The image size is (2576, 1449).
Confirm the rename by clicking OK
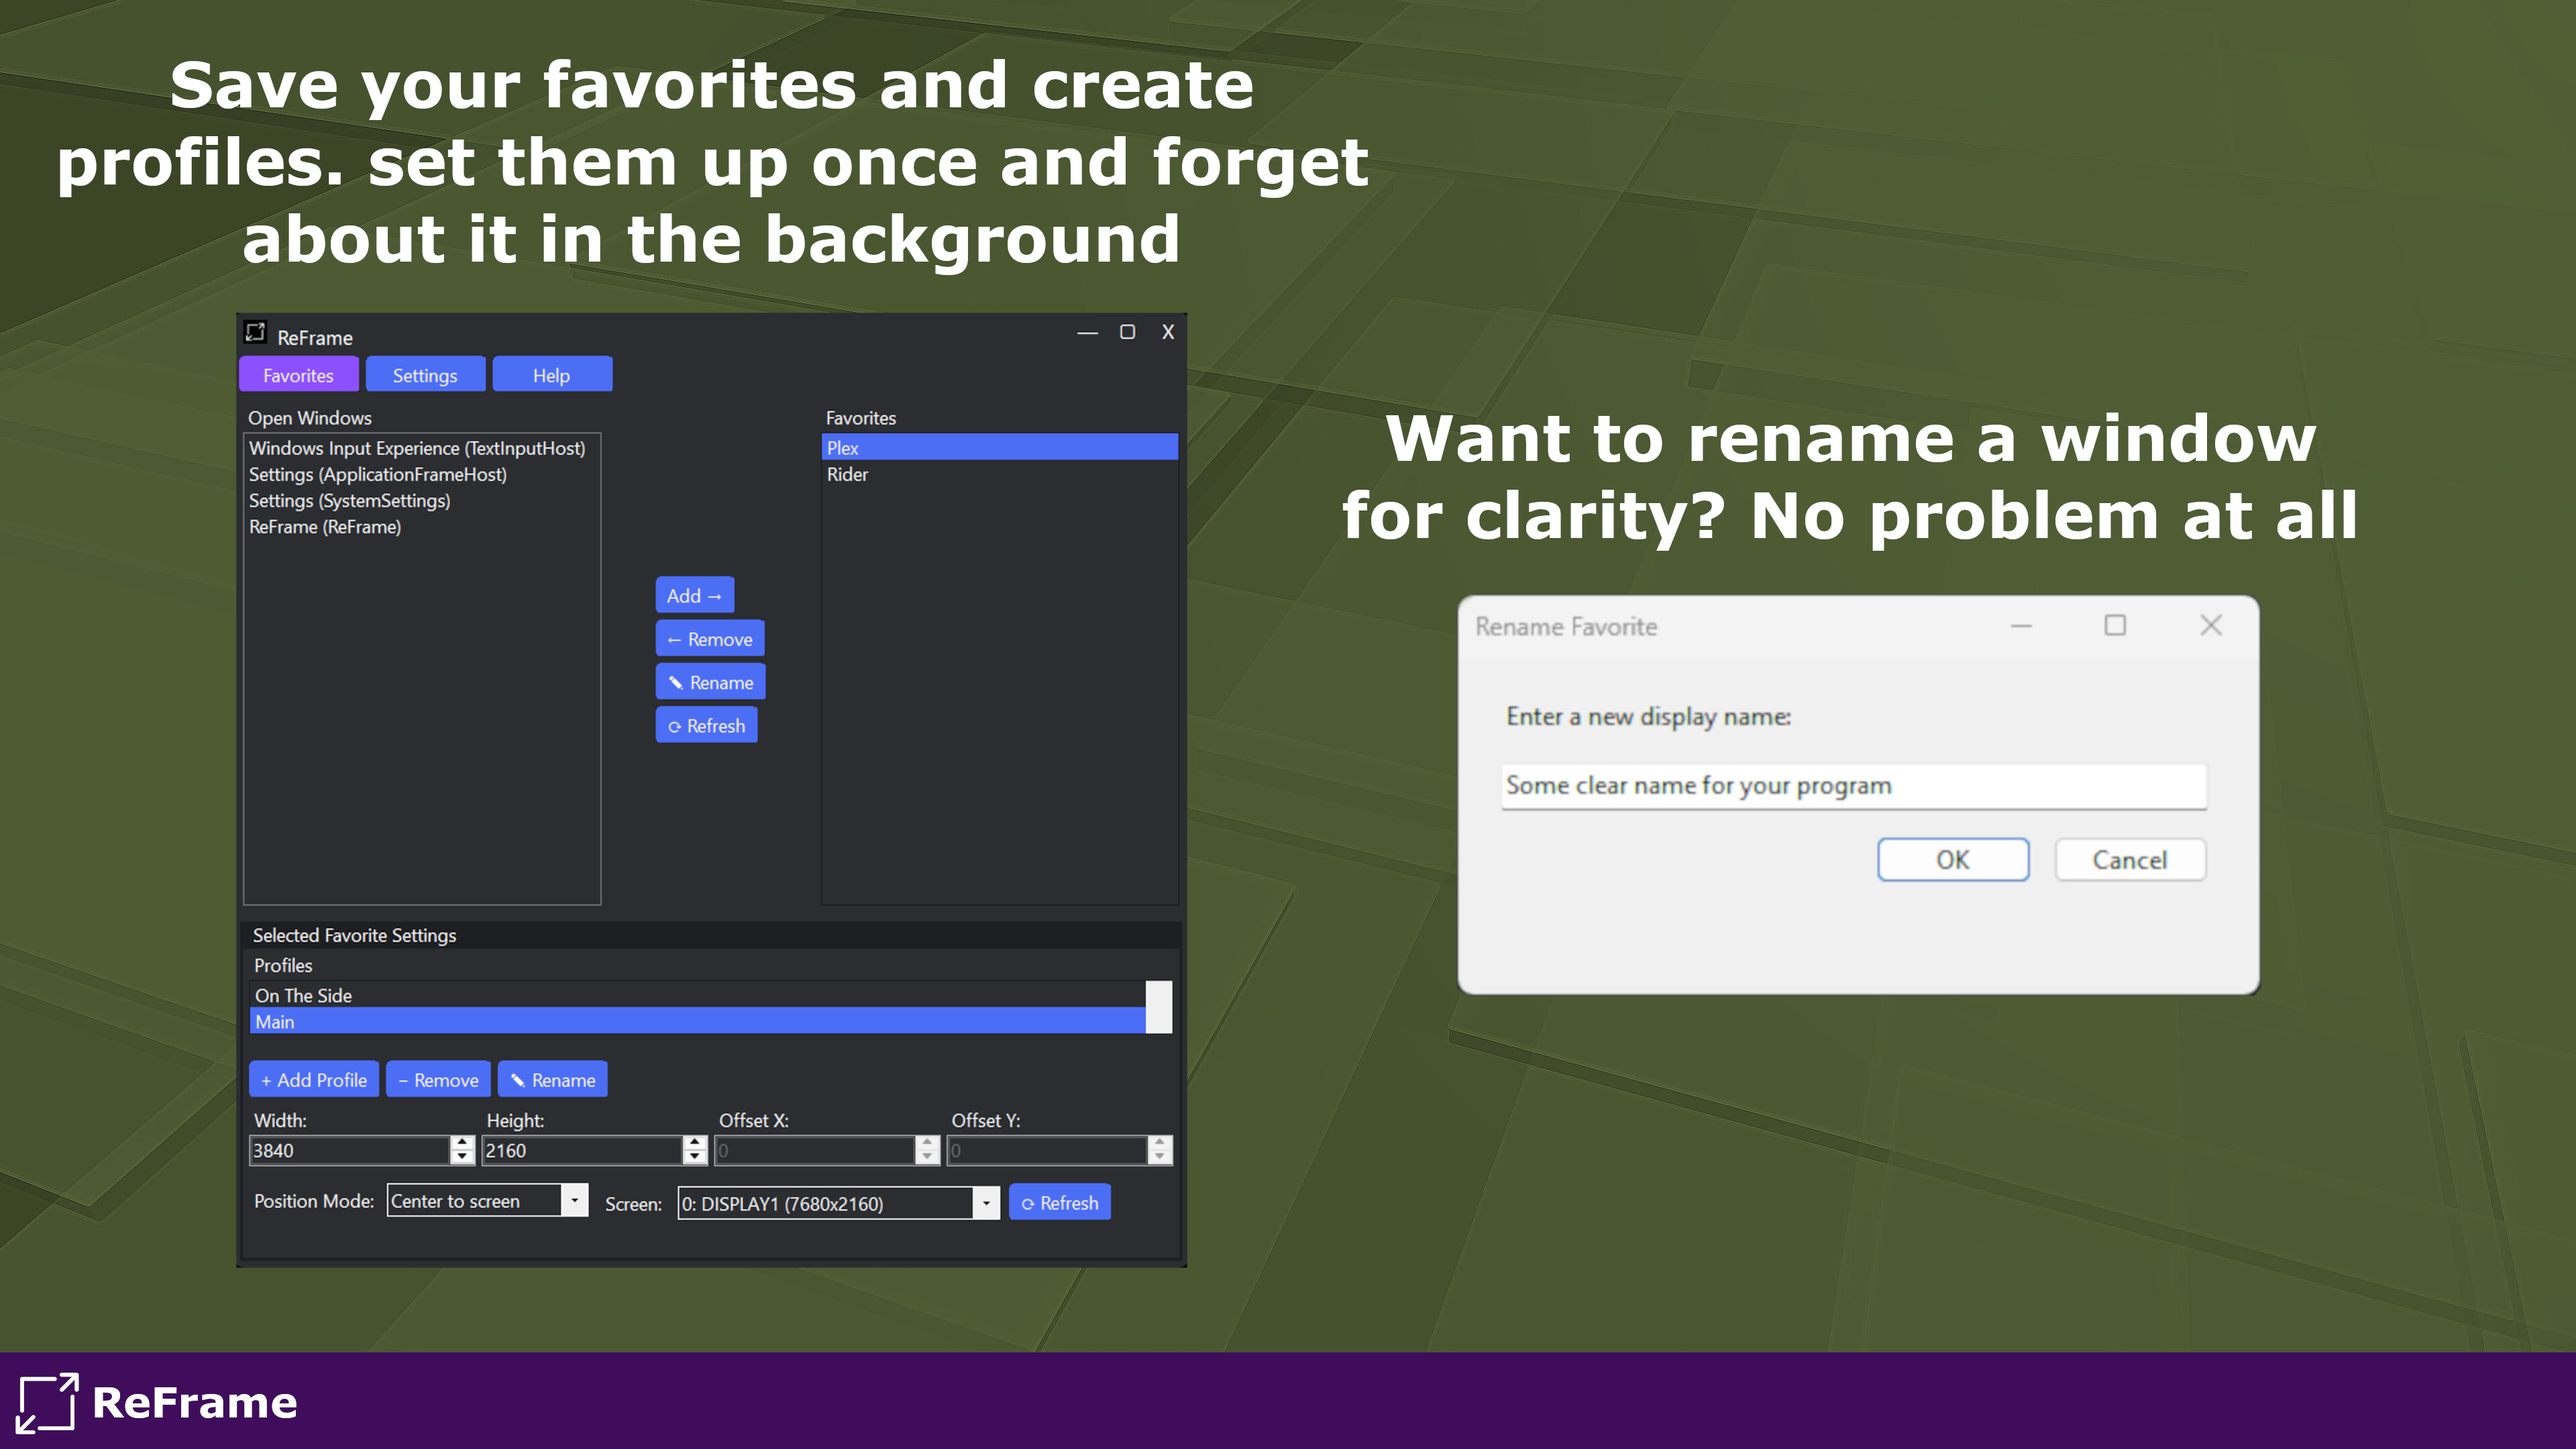point(1952,859)
